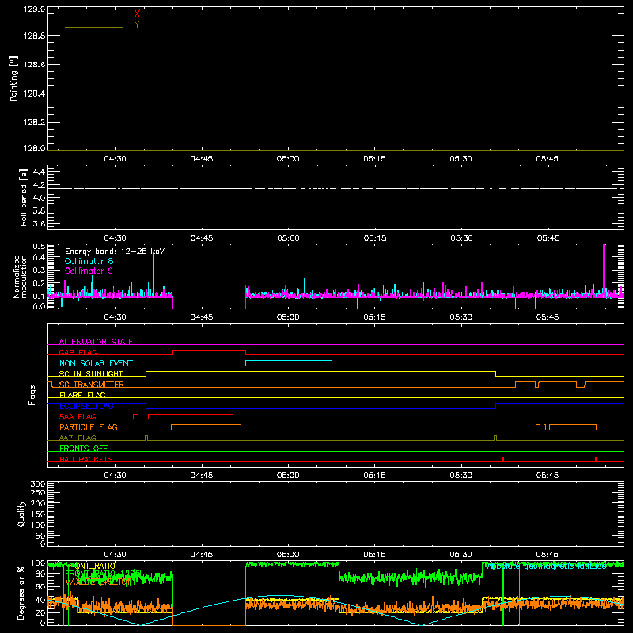The width and height of the screenshot is (633, 633).
Task: Click the 05:45 time label under Quality plot
Action: coord(548,555)
